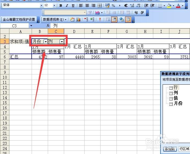Open the Font Color dropdown arrow

point(182,6)
